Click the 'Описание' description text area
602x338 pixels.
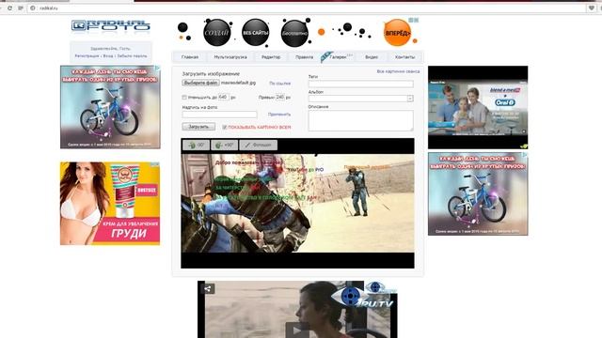pos(361,121)
